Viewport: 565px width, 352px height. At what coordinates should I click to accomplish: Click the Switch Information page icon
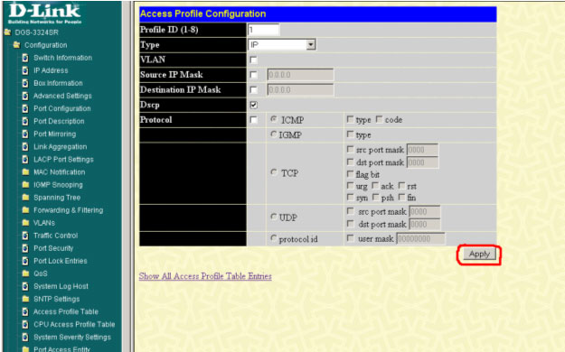pos(25,58)
